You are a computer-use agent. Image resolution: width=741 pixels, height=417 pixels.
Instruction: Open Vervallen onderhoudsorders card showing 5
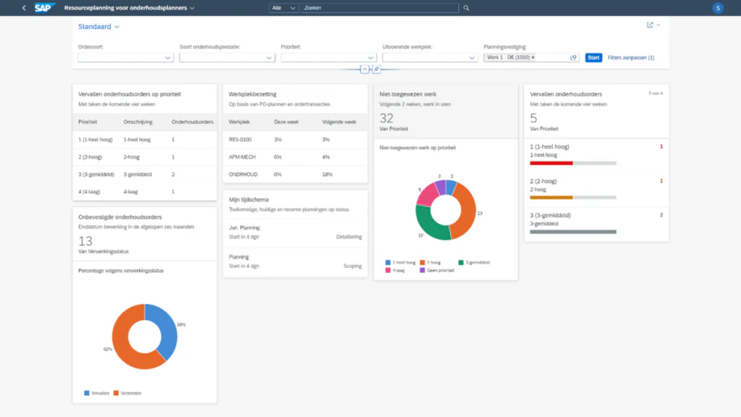click(596, 111)
